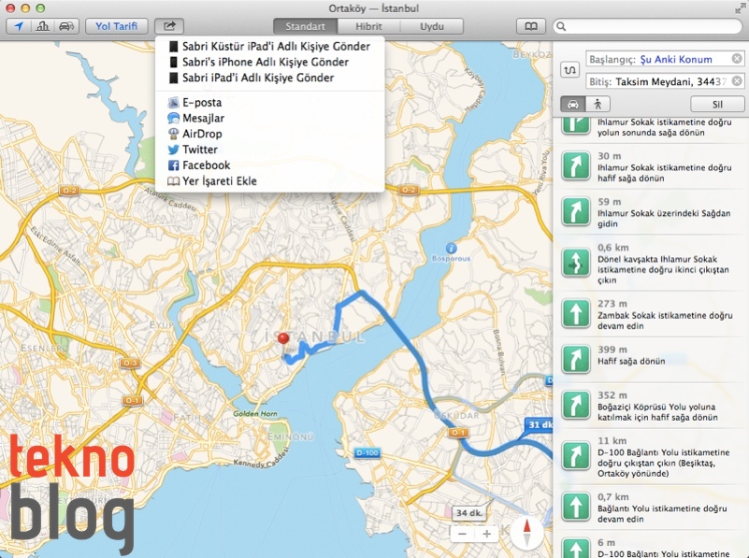Switch to Uydu map view
Image resolution: width=749 pixels, height=558 pixels.
[431, 27]
